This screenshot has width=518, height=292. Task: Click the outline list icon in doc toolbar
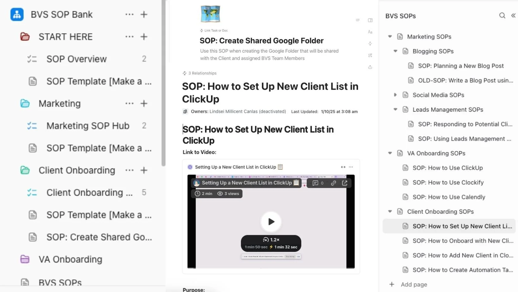point(358,20)
